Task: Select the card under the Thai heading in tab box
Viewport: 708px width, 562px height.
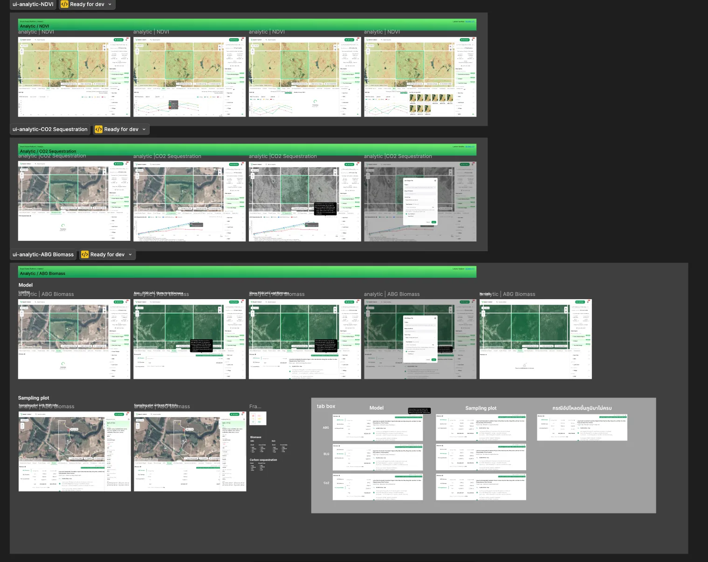Action: pos(582,427)
